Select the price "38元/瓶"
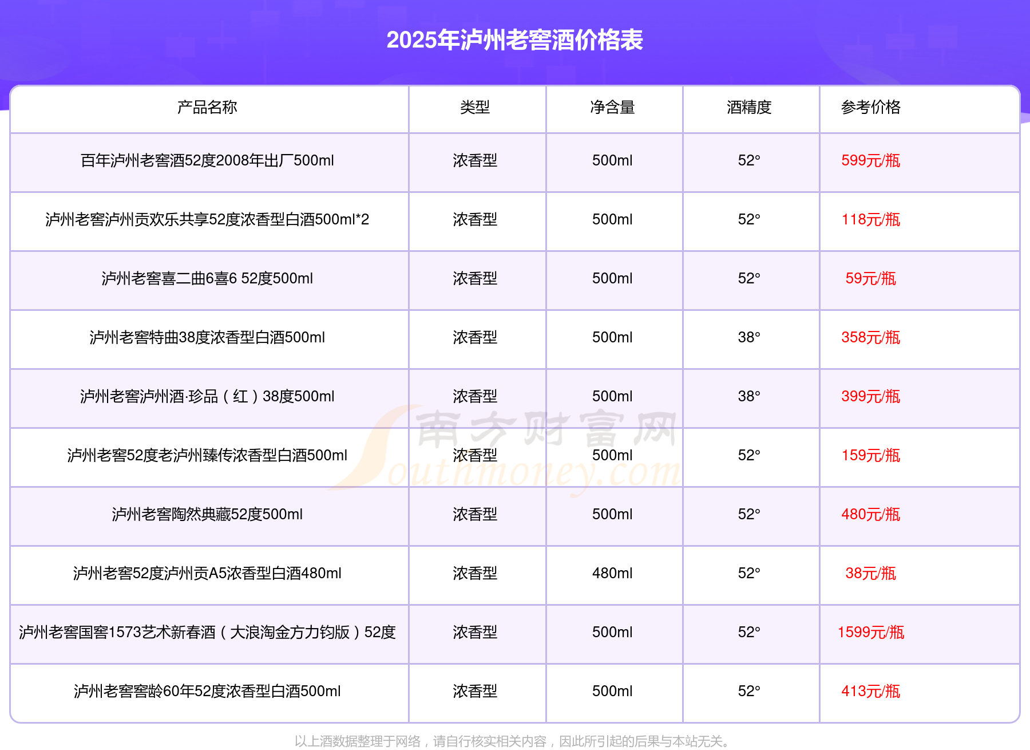Screen dimensions: 1030x750 pos(871,573)
